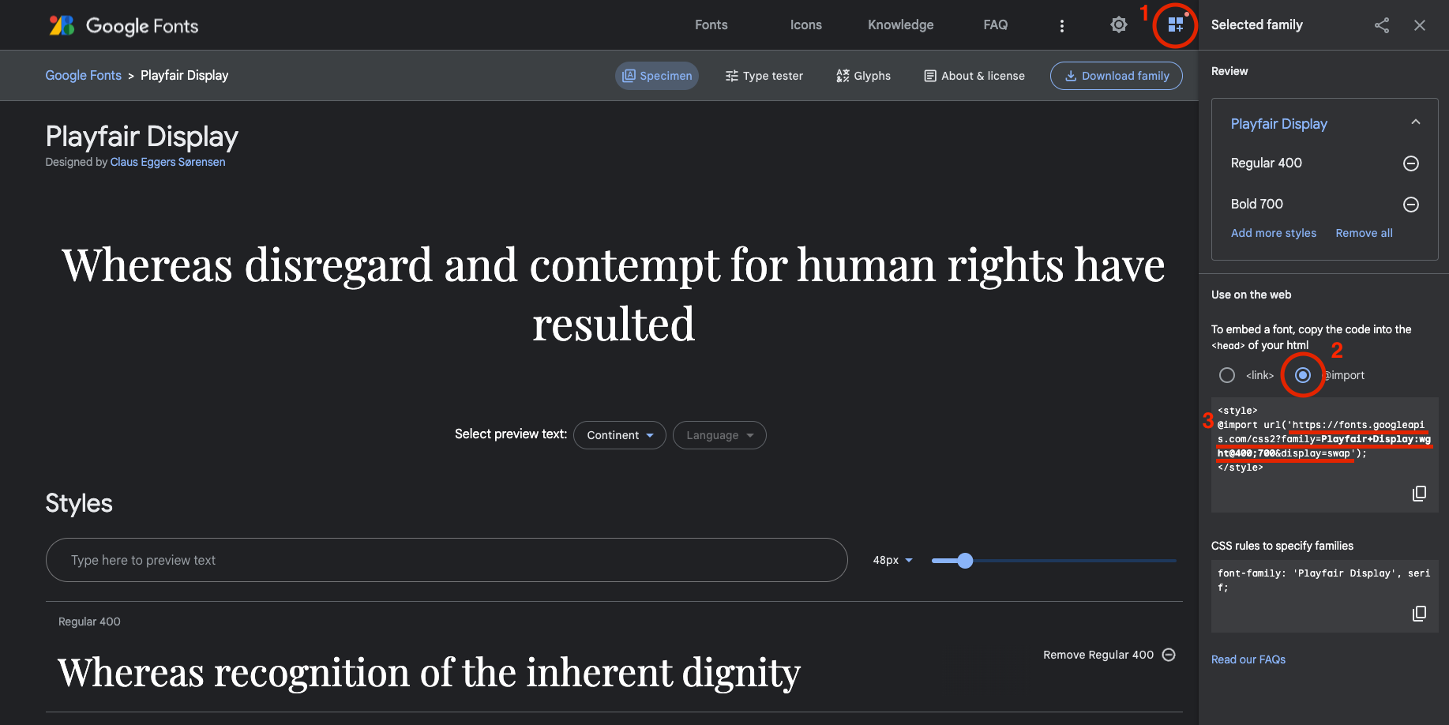The width and height of the screenshot is (1449, 725).
Task: Switch to the About & license tab
Action: click(x=974, y=76)
